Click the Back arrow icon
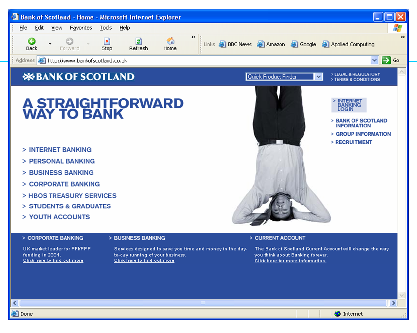 point(32,41)
